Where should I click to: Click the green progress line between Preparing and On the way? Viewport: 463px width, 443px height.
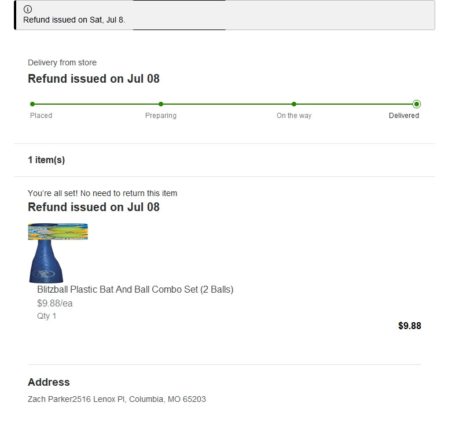coord(227,104)
